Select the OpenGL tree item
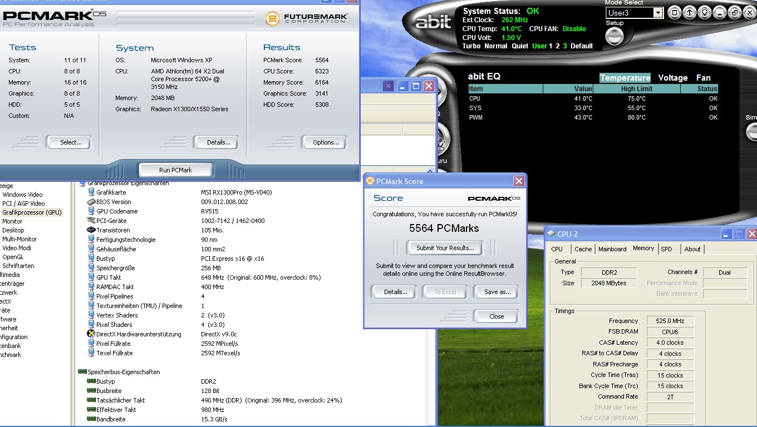 coord(13,257)
